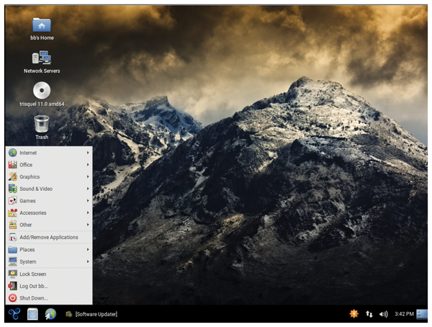Click the Trash label text
Viewport: 432px width, 327px height.
[42, 137]
